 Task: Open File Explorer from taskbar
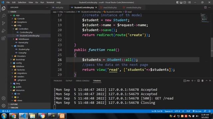click(33, 116)
